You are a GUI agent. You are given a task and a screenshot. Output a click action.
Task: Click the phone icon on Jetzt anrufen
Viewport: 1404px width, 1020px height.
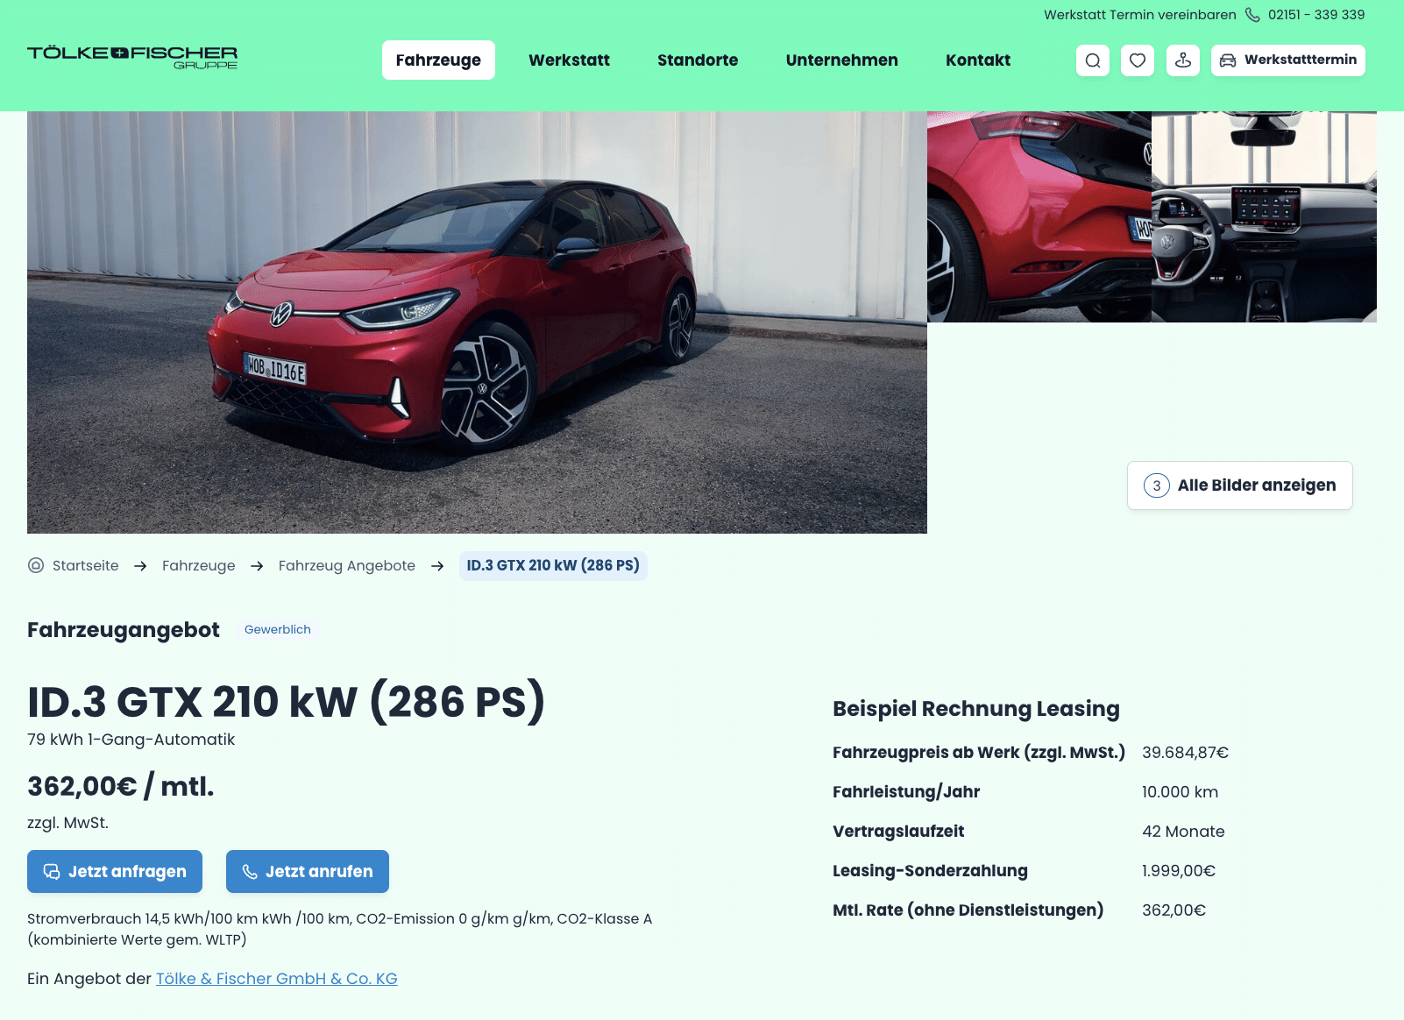[250, 872]
